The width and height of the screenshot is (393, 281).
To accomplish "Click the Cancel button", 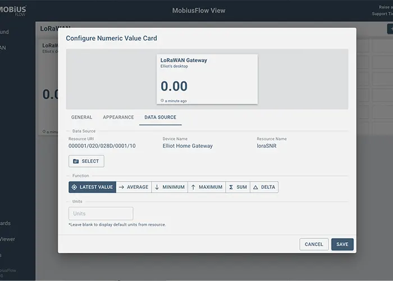I will [x=314, y=244].
